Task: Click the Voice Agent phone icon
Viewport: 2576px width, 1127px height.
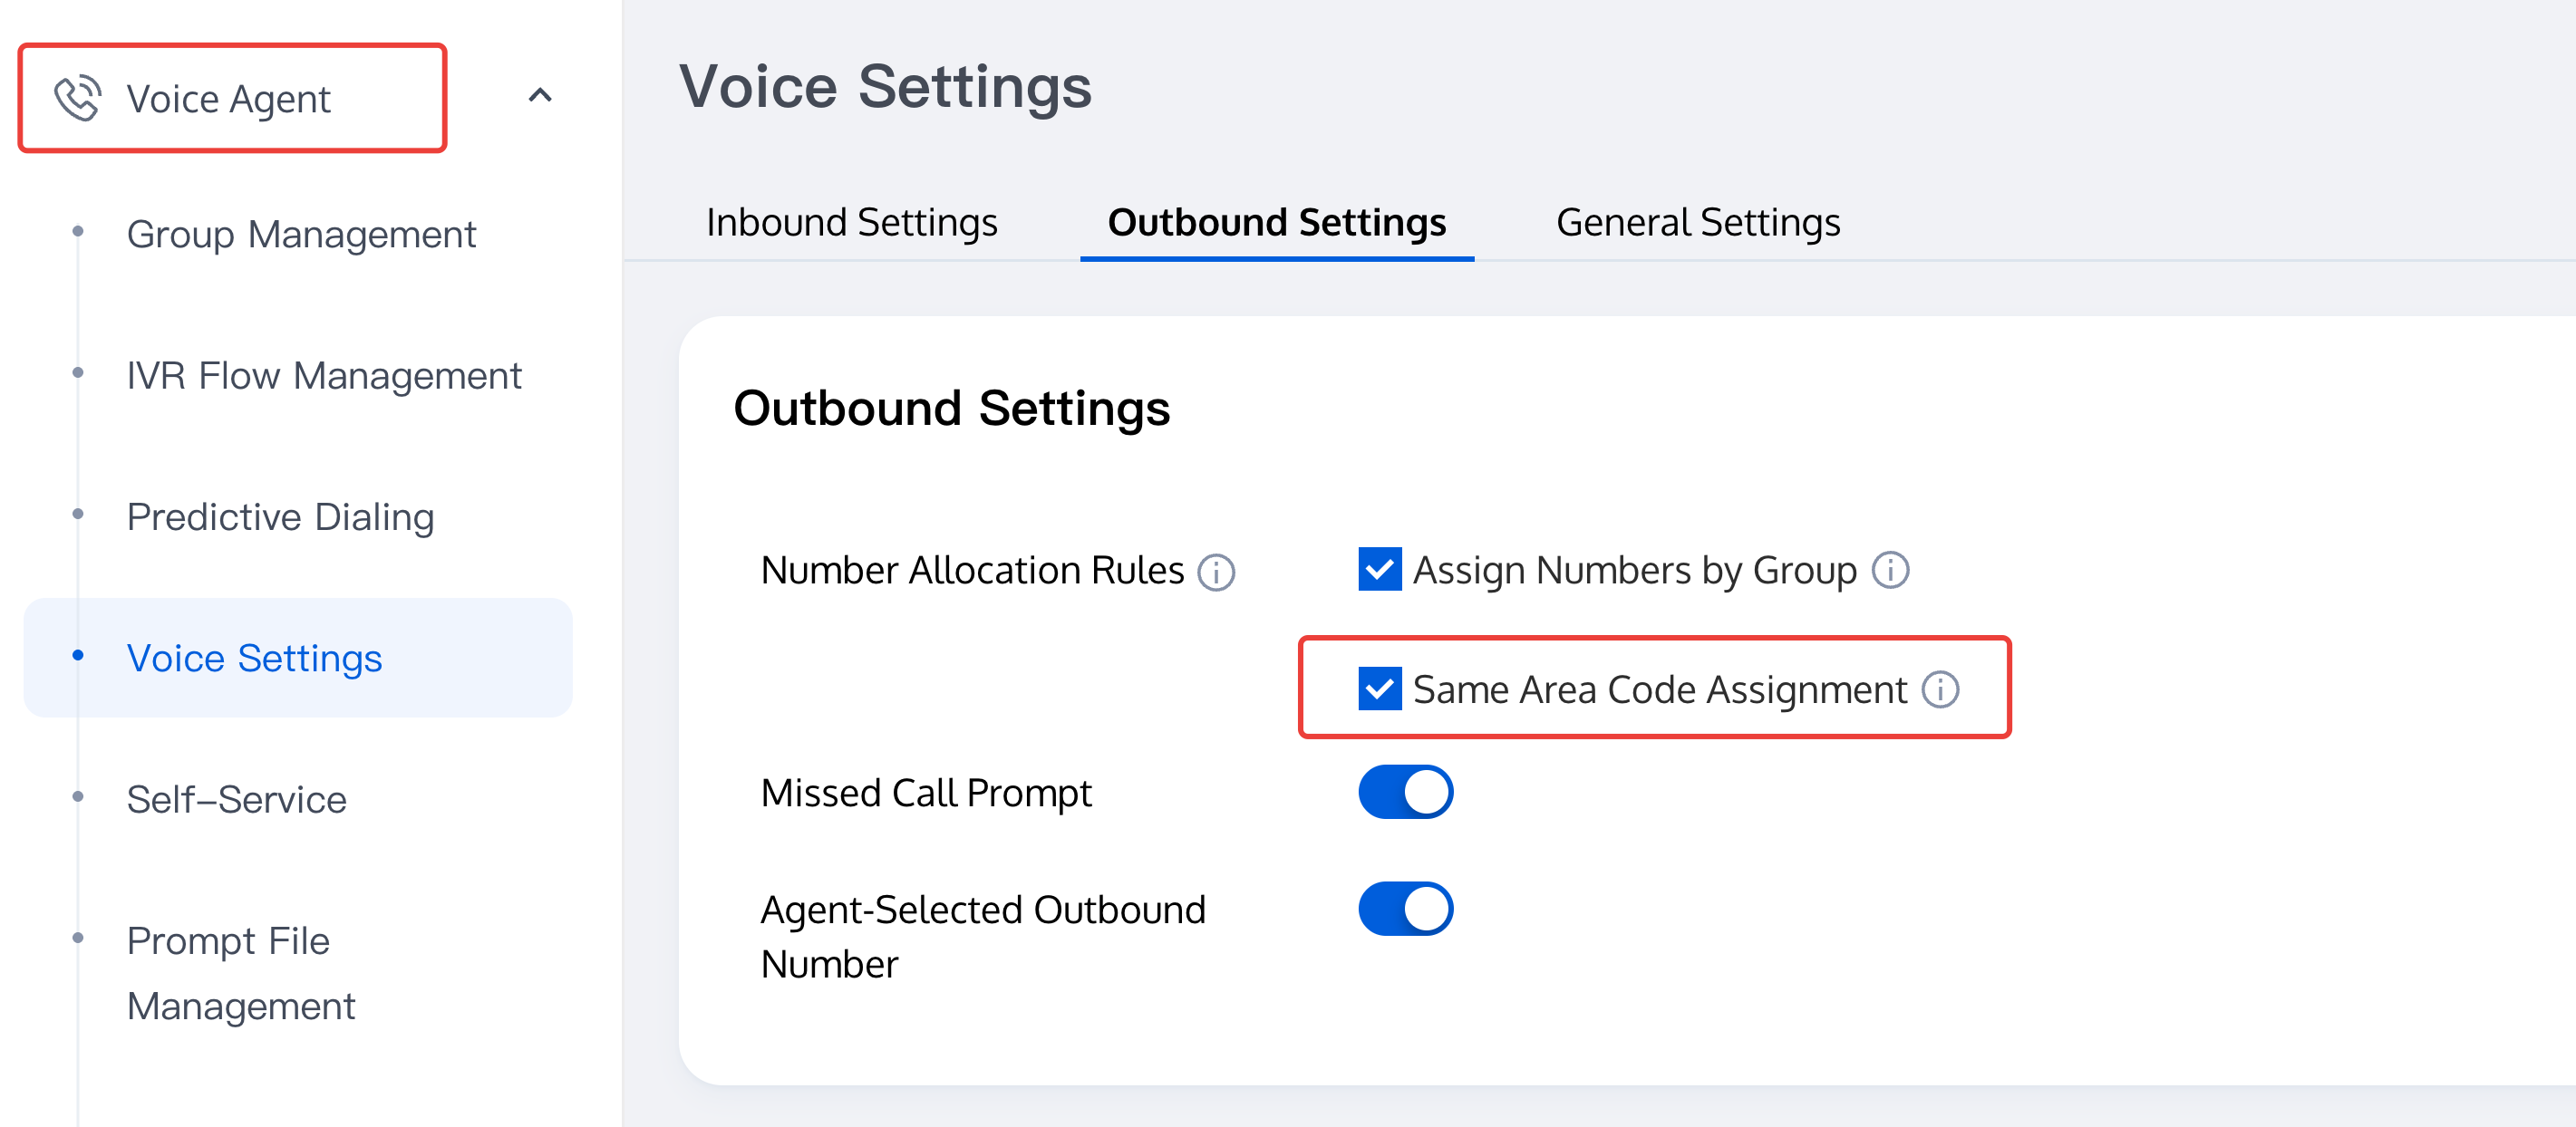Action: (77, 98)
